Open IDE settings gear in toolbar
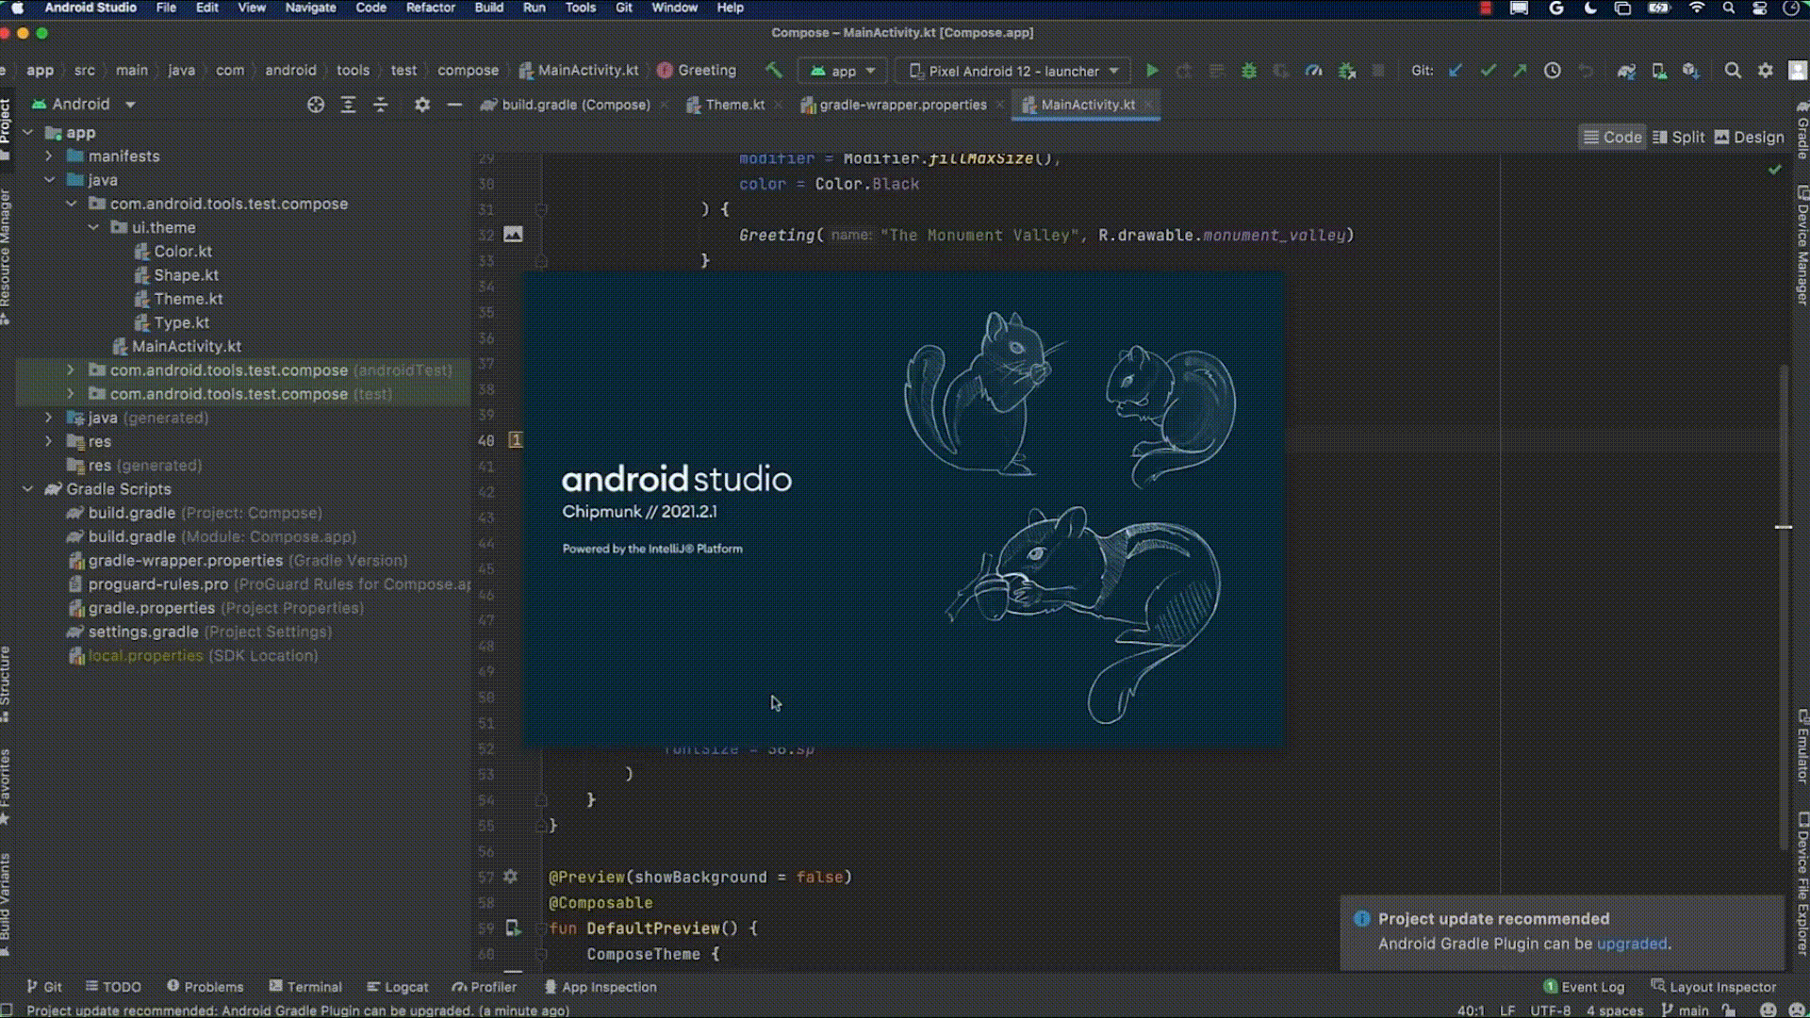Image resolution: width=1810 pixels, height=1018 pixels. click(x=1766, y=71)
